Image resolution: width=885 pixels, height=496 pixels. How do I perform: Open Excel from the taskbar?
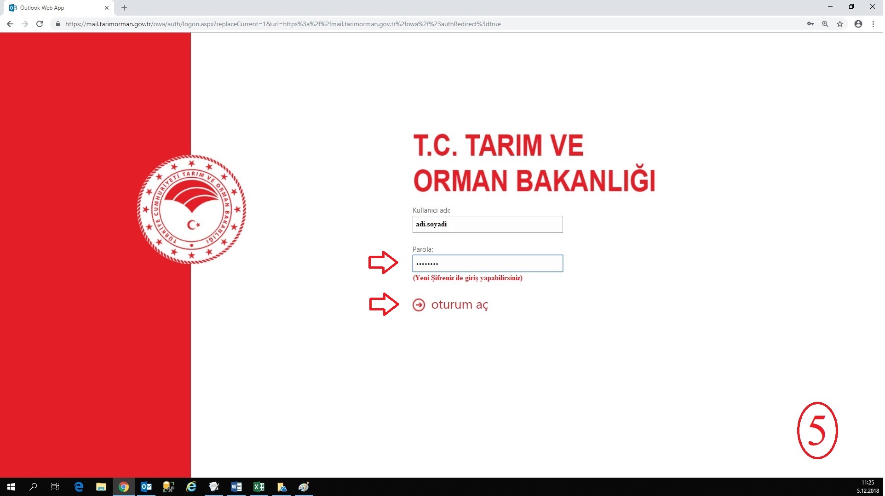259,487
